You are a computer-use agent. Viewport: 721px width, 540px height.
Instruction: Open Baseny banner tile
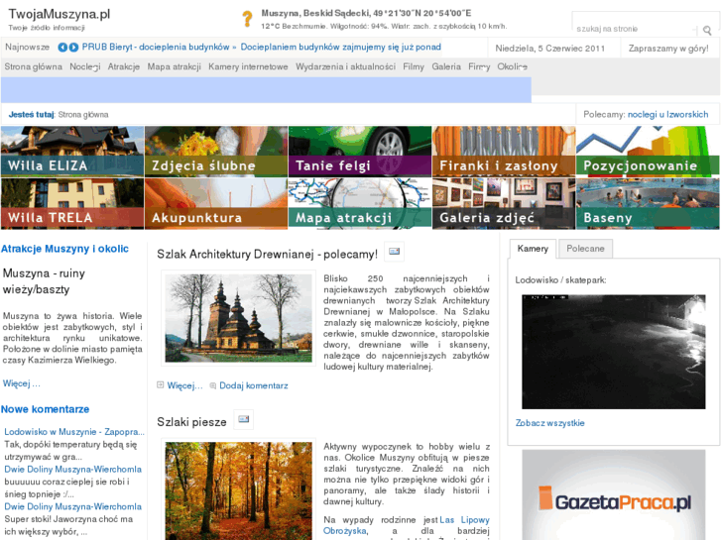(x=648, y=203)
